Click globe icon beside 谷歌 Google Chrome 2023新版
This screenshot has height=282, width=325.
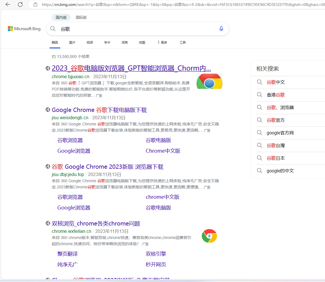48,166
